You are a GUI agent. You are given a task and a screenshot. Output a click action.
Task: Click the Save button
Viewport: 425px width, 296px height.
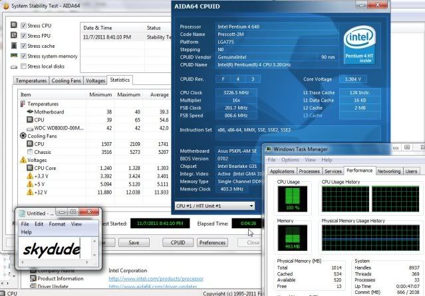tap(134, 243)
